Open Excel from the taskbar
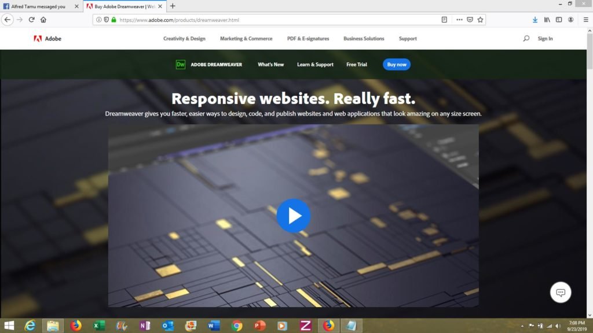The width and height of the screenshot is (593, 333). coord(99,325)
